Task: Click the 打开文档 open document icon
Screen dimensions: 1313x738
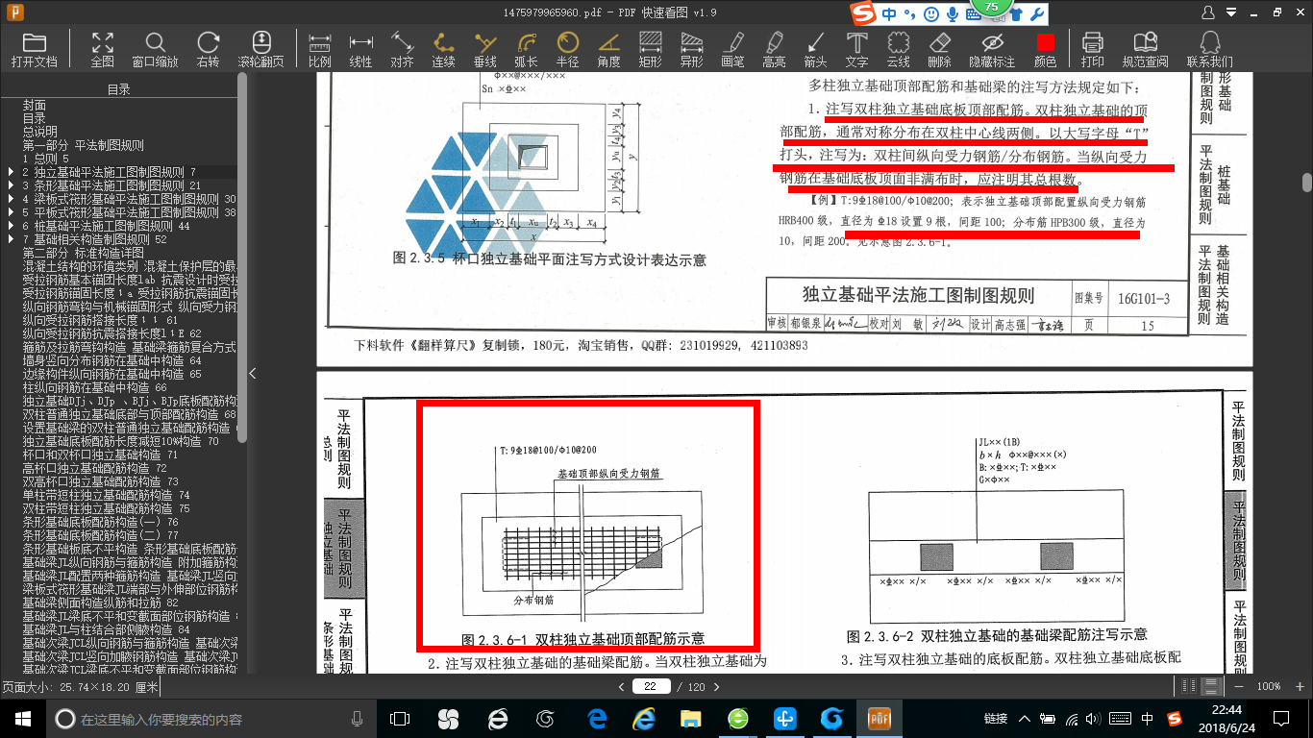Action: pos(35,49)
